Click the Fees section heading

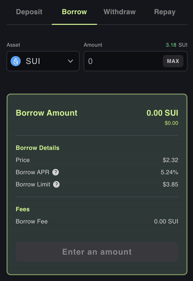click(x=23, y=209)
